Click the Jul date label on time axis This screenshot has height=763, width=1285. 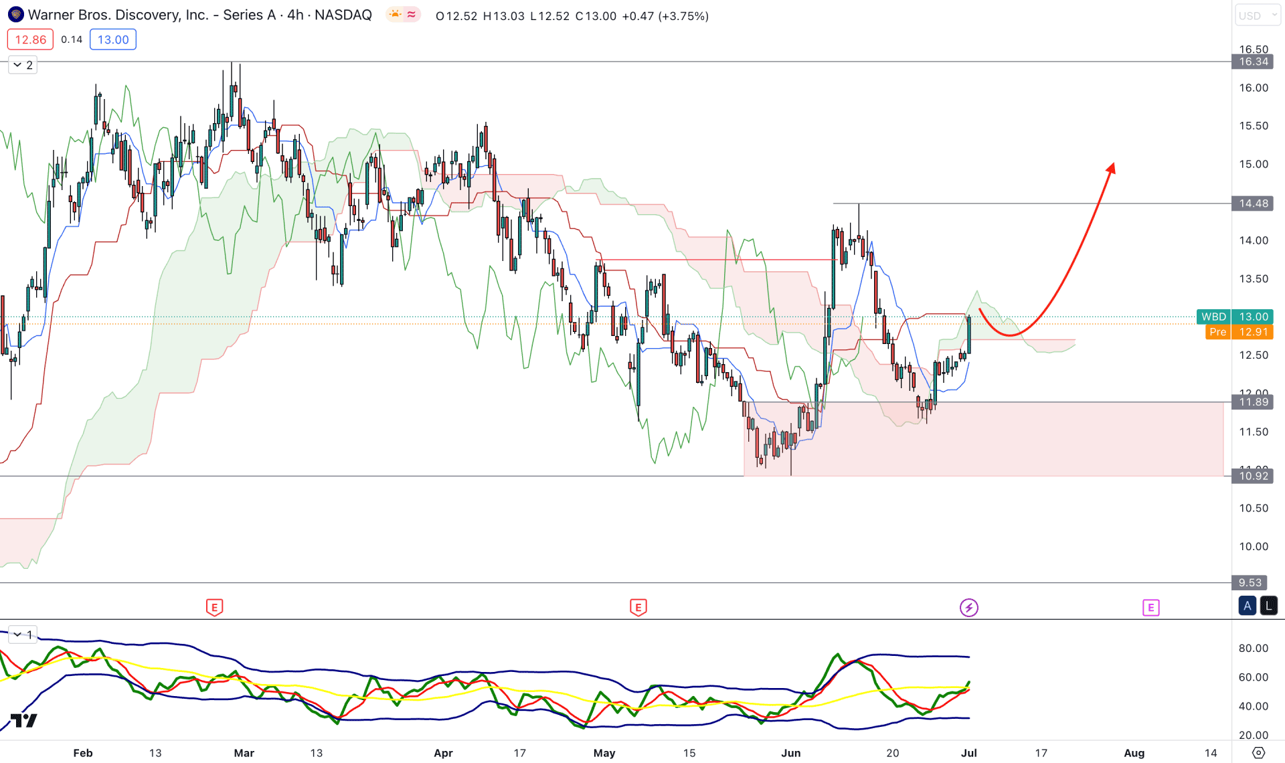coord(968,753)
